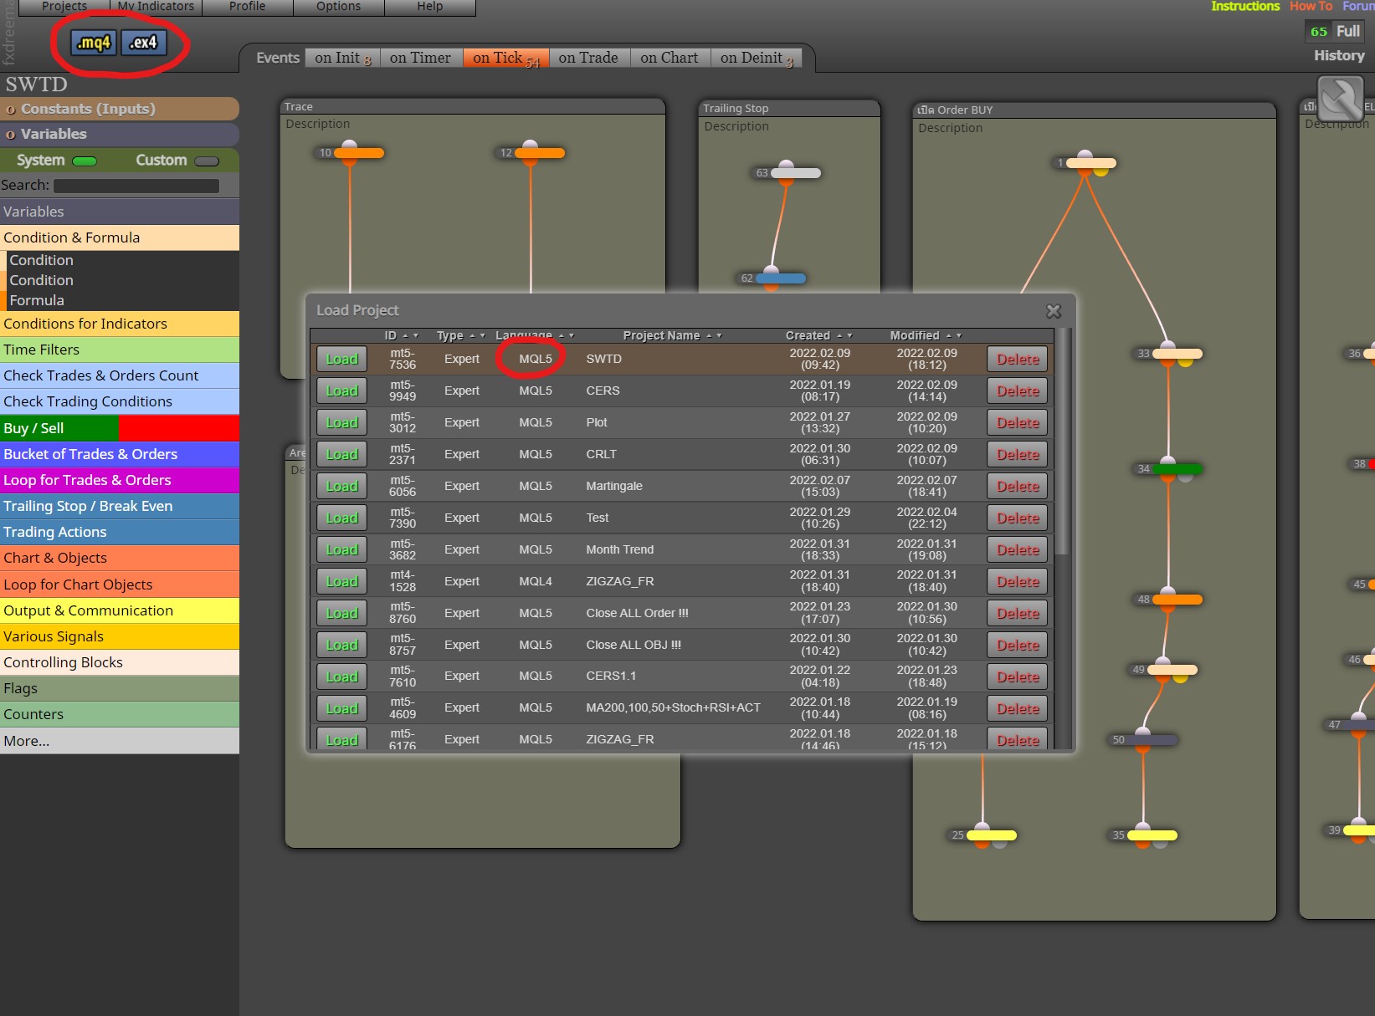Switch to the on Init events tab
1375x1016 pixels.
click(x=342, y=58)
